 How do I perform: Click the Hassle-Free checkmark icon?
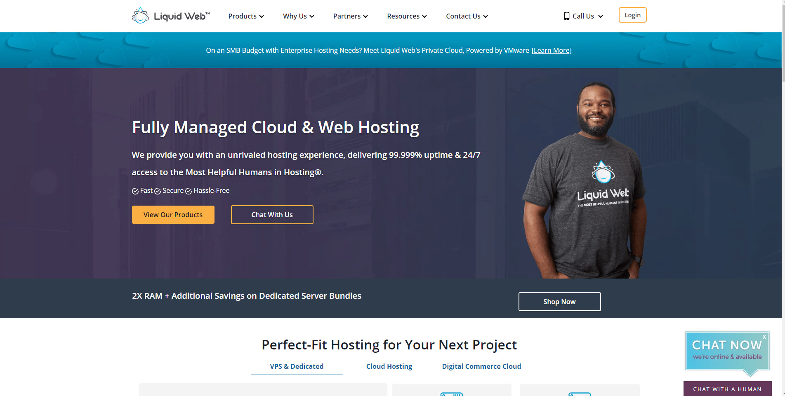[189, 191]
